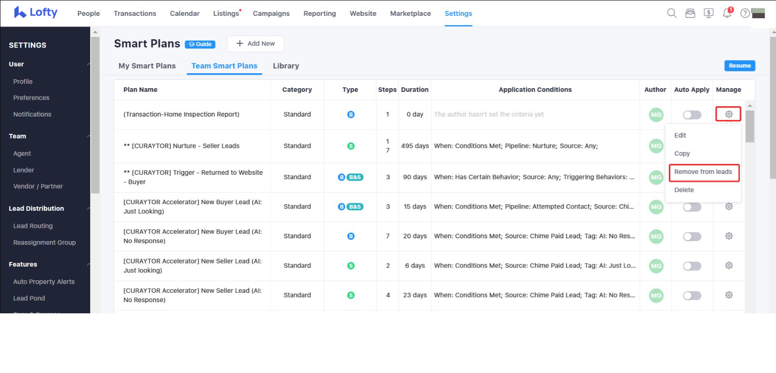Viewport: 776px width, 373px height.
Task: Go to Reporting in top navigation
Action: tap(320, 14)
